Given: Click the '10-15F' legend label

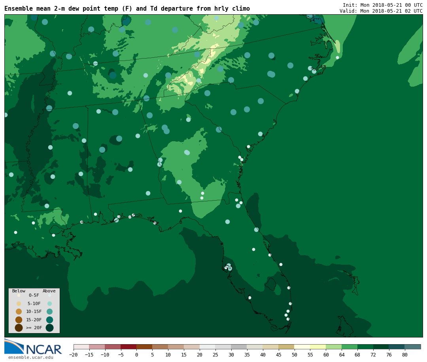Looking at the screenshot, I should pyautogui.click(x=34, y=312).
